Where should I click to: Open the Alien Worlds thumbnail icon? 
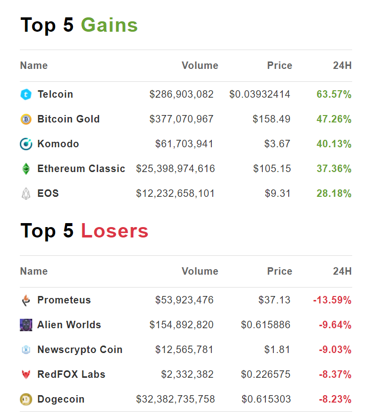[x=26, y=325]
